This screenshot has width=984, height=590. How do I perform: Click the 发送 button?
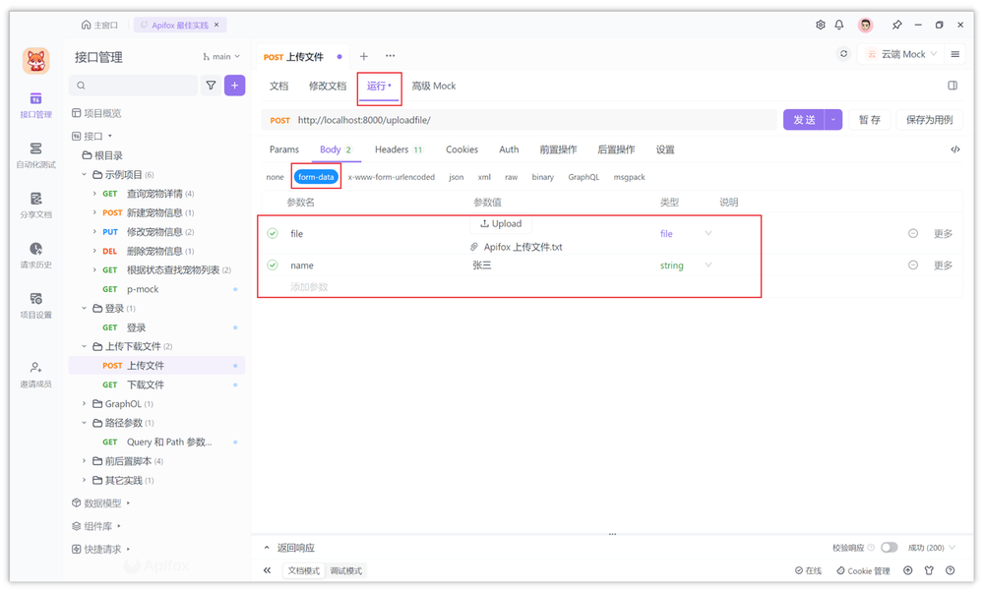click(804, 120)
